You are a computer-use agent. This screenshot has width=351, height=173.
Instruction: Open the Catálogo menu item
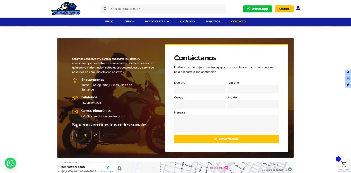pyautogui.click(x=187, y=22)
